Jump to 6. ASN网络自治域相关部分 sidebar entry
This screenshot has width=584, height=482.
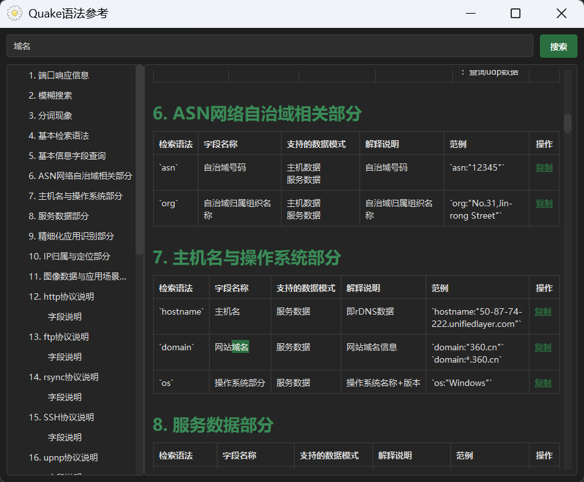coord(80,176)
